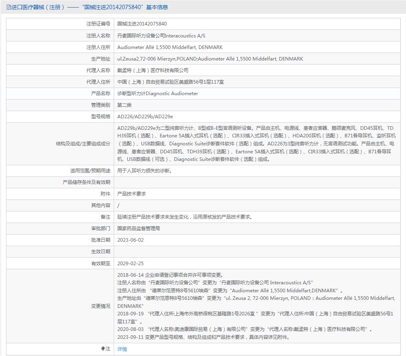The width and height of the screenshot is (406, 356).
Task: Click approval date 2023-06-02
Action: (x=130, y=240)
